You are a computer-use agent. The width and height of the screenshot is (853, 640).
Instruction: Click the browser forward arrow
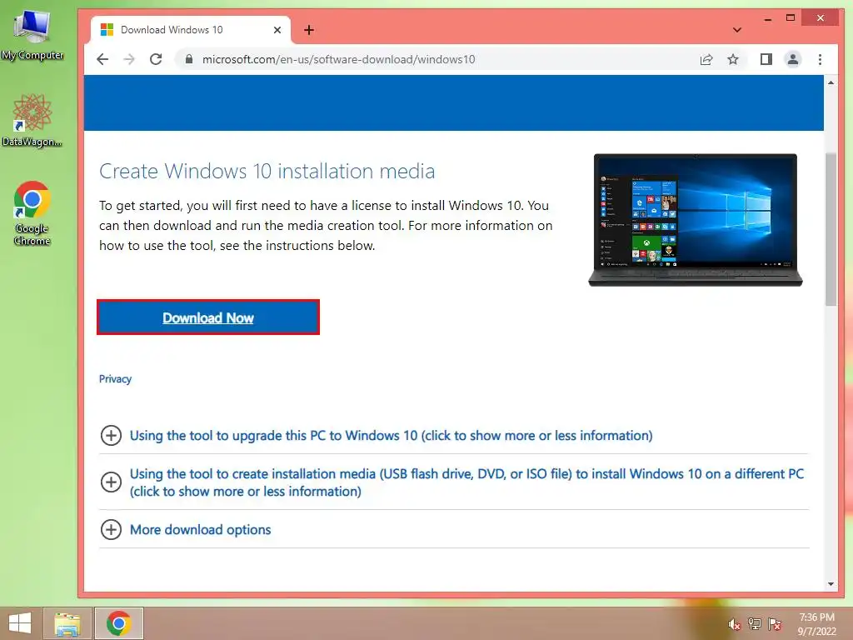[x=129, y=59]
